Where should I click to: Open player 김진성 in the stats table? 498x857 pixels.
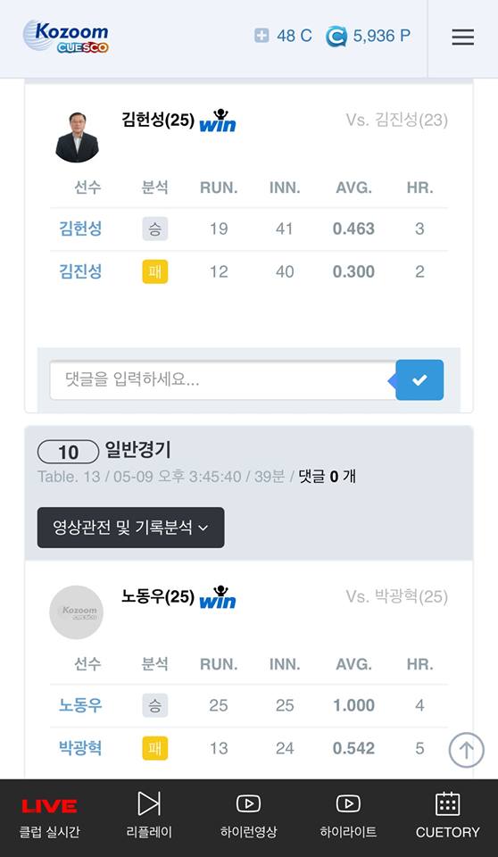point(80,271)
